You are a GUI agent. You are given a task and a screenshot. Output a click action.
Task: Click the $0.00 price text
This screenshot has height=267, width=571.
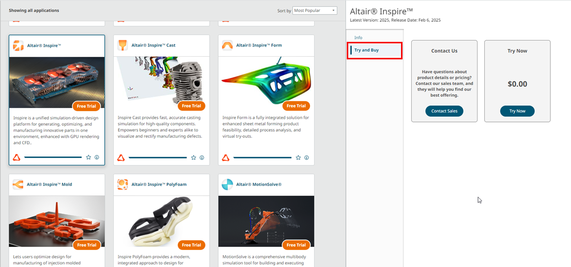[x=517, y=84]
